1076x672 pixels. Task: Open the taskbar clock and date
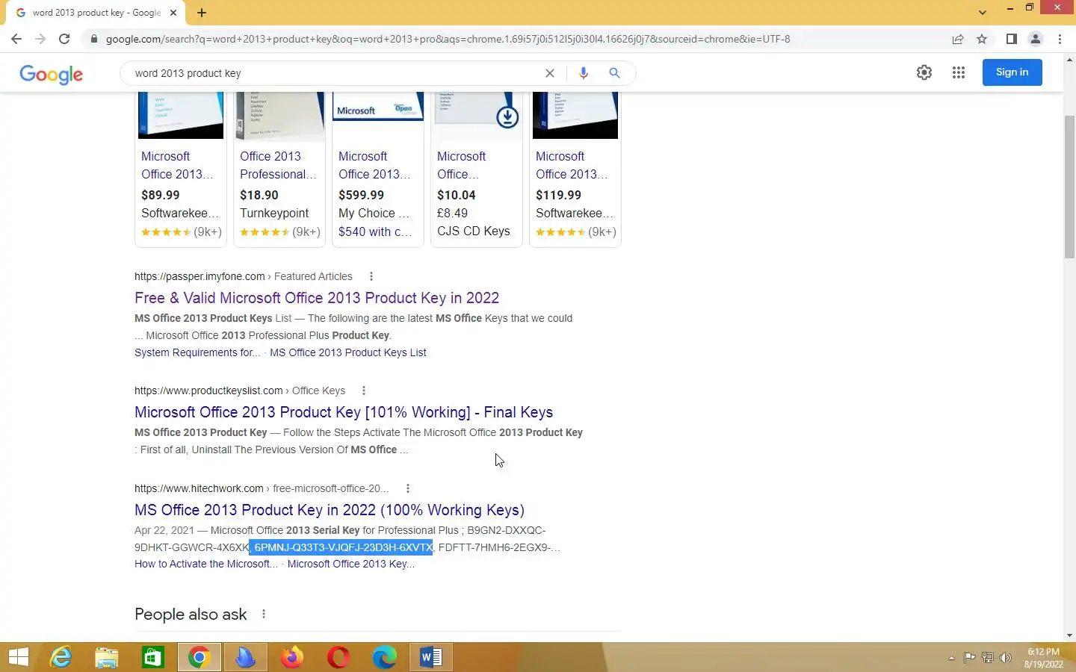[x=1044, y=658]
